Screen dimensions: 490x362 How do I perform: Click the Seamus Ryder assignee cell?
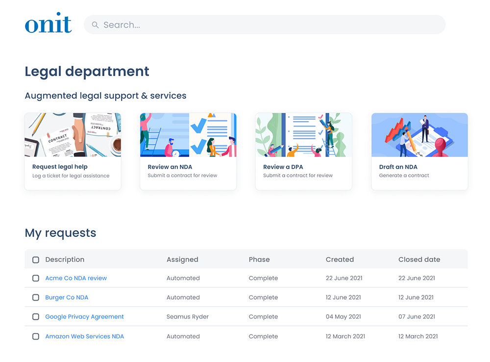(x=188, y=317)
